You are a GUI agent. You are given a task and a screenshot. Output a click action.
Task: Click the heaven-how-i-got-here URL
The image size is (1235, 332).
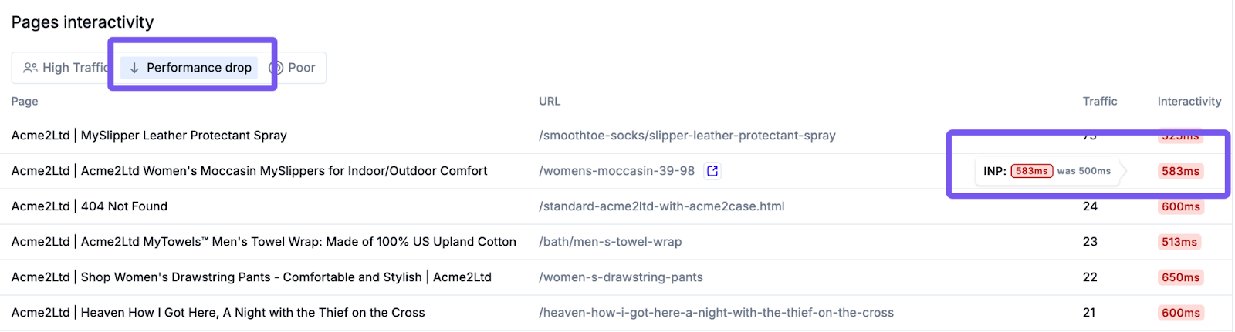[x=716, y=313]
